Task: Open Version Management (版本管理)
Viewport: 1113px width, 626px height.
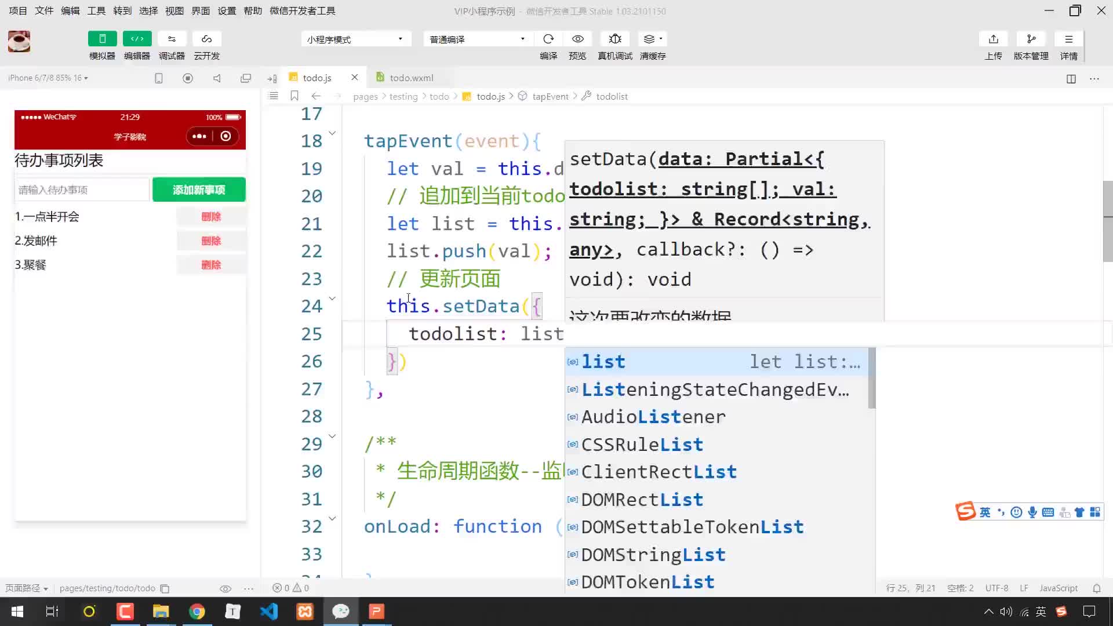Action: [1031, 39]
